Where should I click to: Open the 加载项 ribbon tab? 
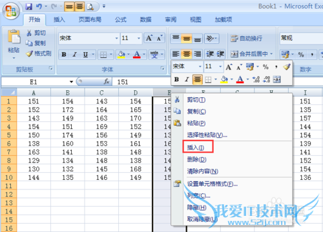pos(224,20)
